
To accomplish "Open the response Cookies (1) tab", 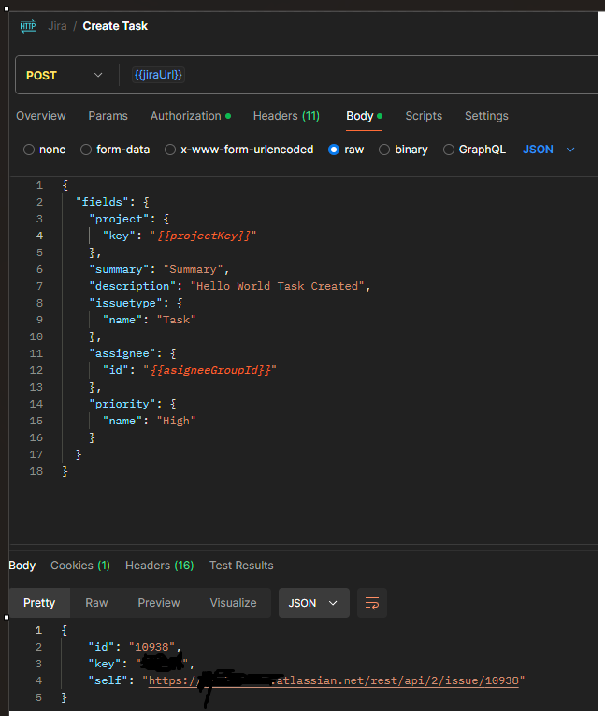I will pos(80,566).
